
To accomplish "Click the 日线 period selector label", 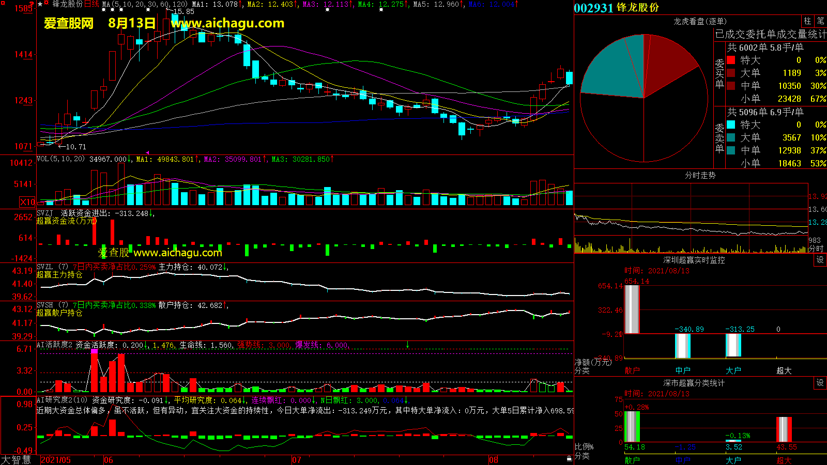I will click(91, 4).
